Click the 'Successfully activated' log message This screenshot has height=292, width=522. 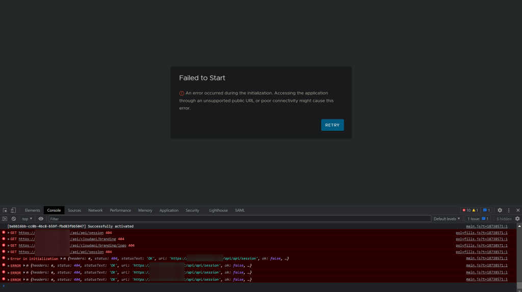(70, 226)
